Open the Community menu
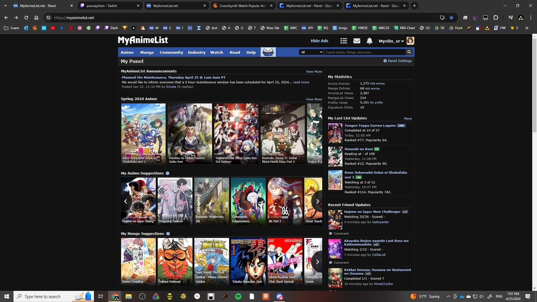Screen dimensions: 537x302 [171, 52]
